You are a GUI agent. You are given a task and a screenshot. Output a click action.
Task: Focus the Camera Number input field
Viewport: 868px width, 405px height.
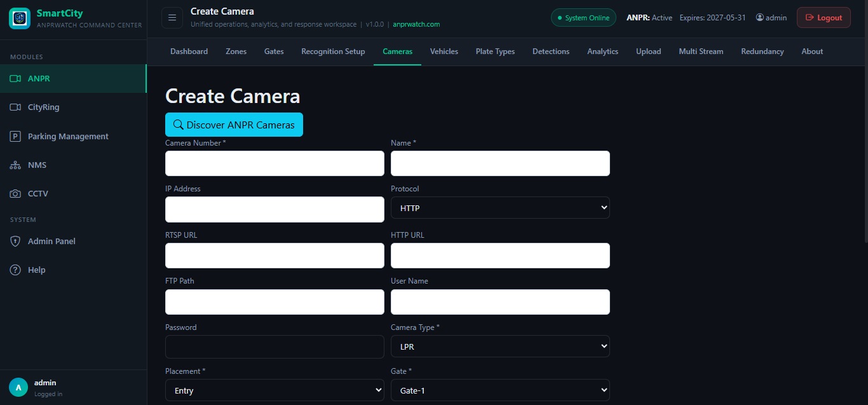click(275, 163)
